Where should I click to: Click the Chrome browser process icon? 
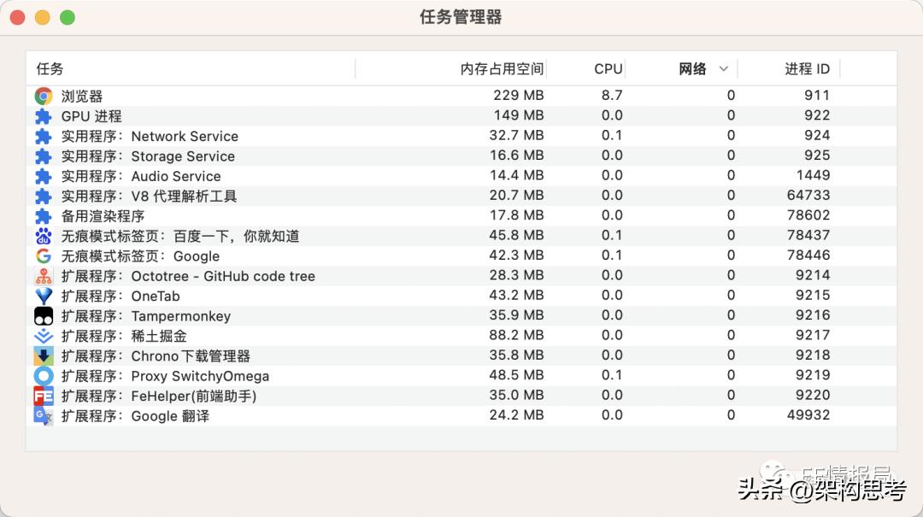point(44,97)
